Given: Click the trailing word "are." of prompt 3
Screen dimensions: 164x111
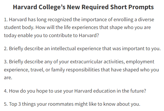Looking at the screenshot, I should tap(8, 78).
